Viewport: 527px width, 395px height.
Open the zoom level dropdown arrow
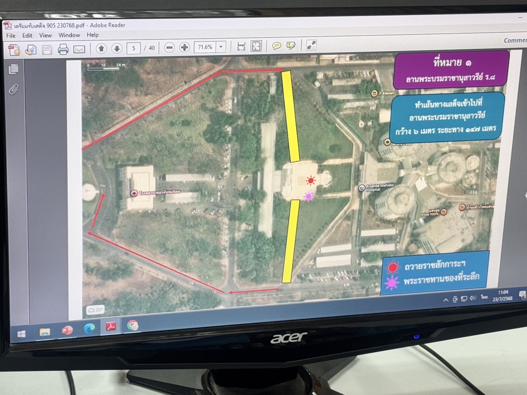click(221, 47)
